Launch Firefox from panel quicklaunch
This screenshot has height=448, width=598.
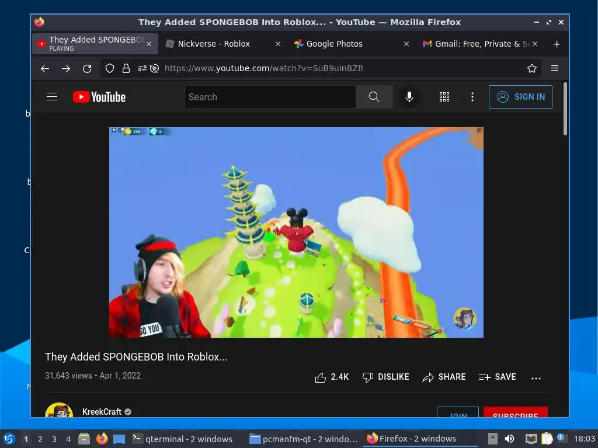click(x=102, y=439)
